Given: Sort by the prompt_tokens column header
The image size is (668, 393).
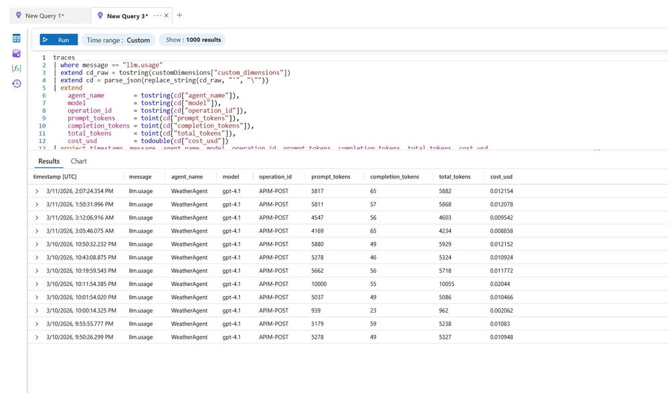Looking at the screenshot, I should 331,176.
